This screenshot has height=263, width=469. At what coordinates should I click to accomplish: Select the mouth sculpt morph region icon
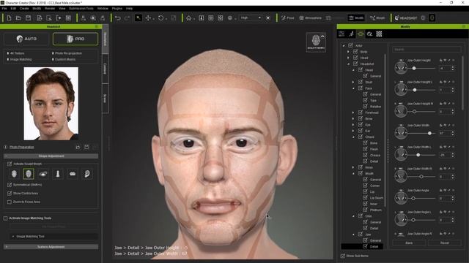click(73, 174)
